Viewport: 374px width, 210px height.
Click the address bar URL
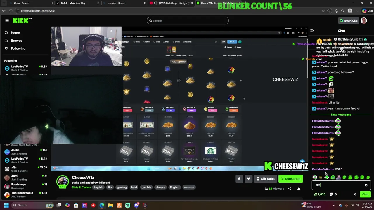pyautogui.click(x=38, y=11)
